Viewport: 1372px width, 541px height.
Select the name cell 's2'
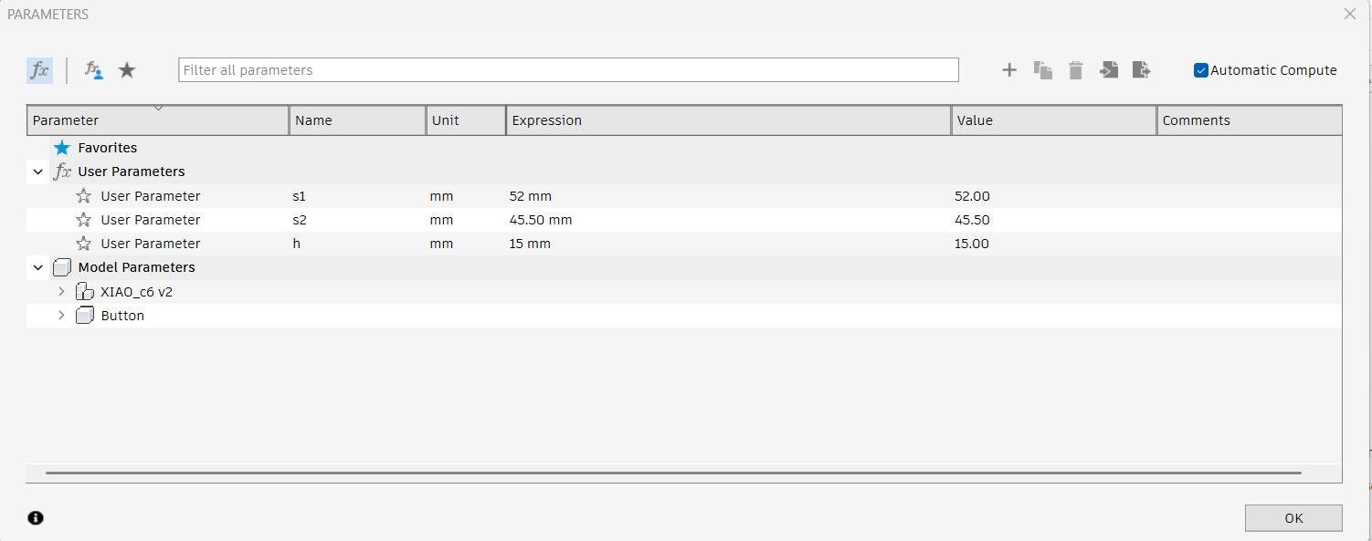click(300, 220)
